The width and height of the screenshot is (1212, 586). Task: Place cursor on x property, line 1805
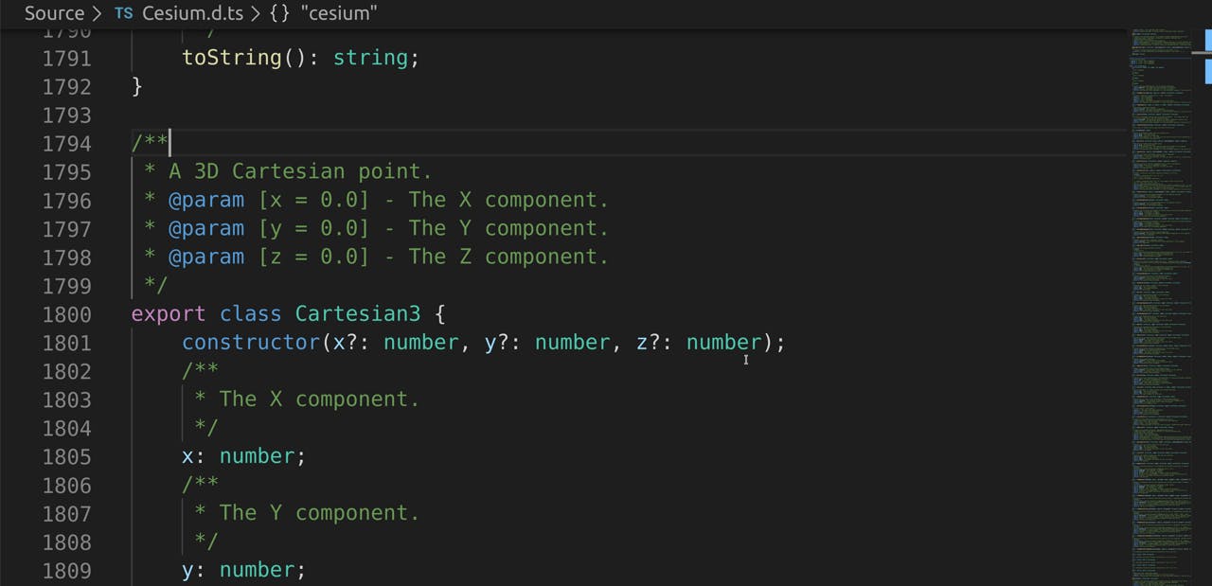187,456
